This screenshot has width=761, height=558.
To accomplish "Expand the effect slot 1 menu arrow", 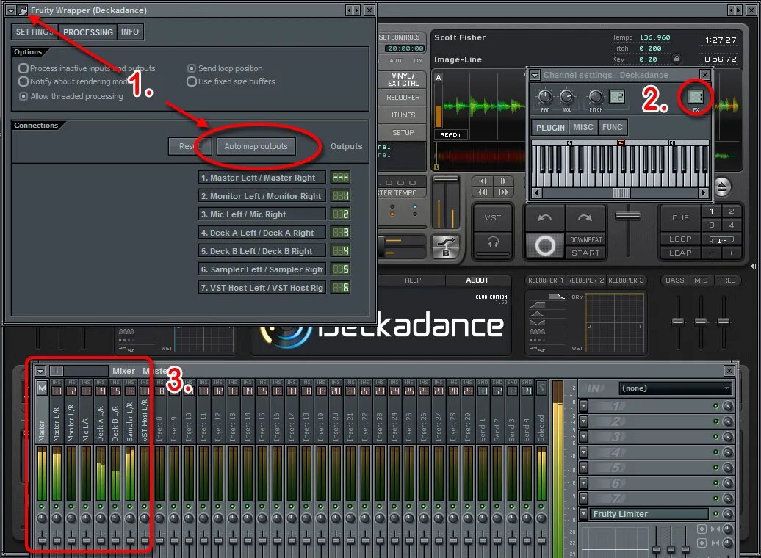I will (583, 405).
